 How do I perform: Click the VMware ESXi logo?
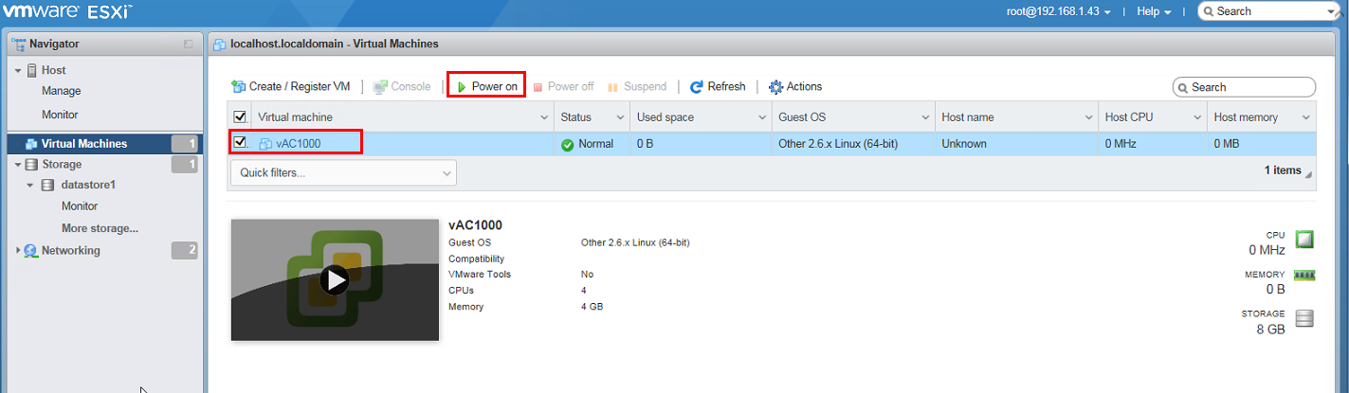pyautogui.click(x=67, y=12)
